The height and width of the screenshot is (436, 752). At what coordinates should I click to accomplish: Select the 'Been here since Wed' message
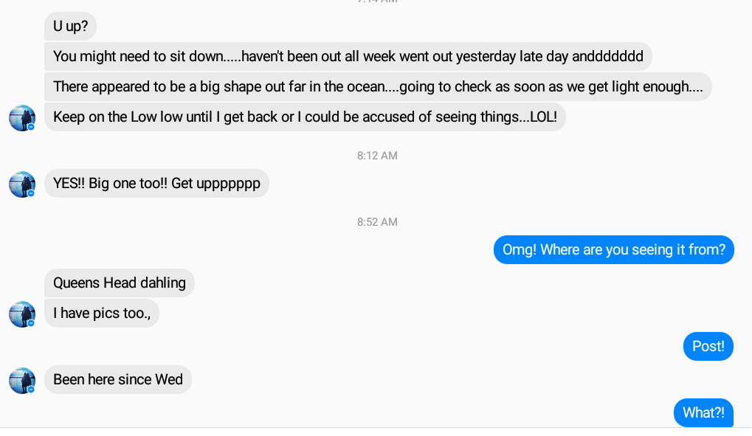[x=117, y=380]
